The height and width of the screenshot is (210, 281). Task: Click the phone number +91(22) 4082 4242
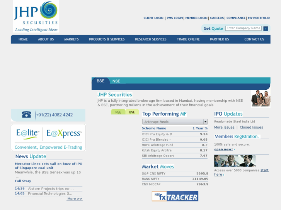coord(54,115)
